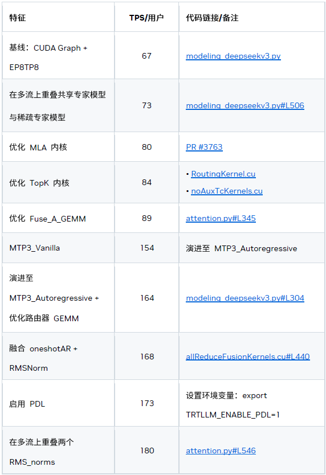Click the 融合 oneshotAR + RMSNorm cell

coord(58,357)
